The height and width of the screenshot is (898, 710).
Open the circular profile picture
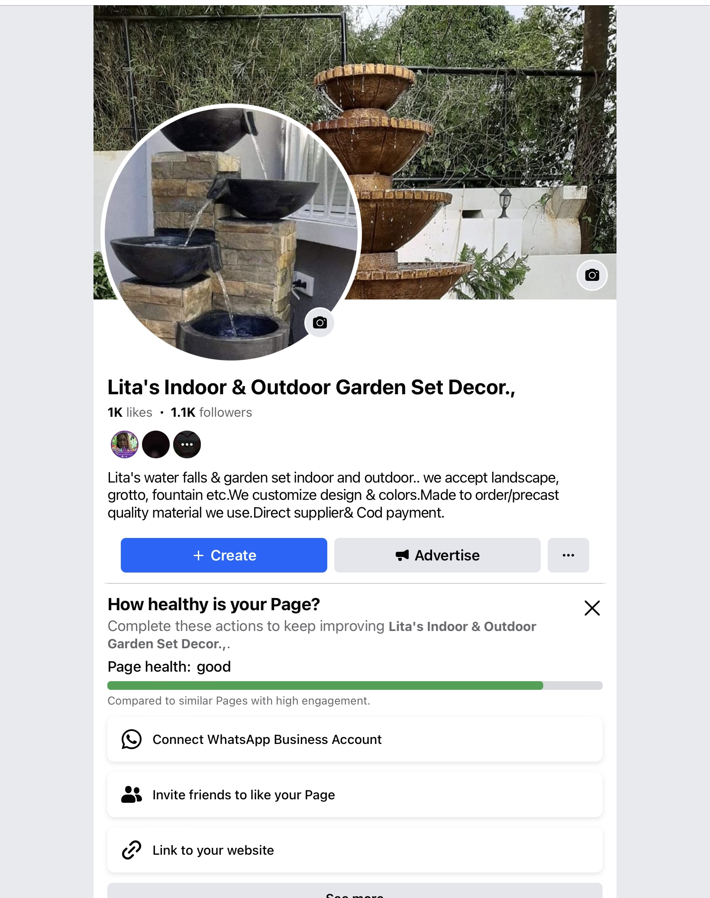232,233
